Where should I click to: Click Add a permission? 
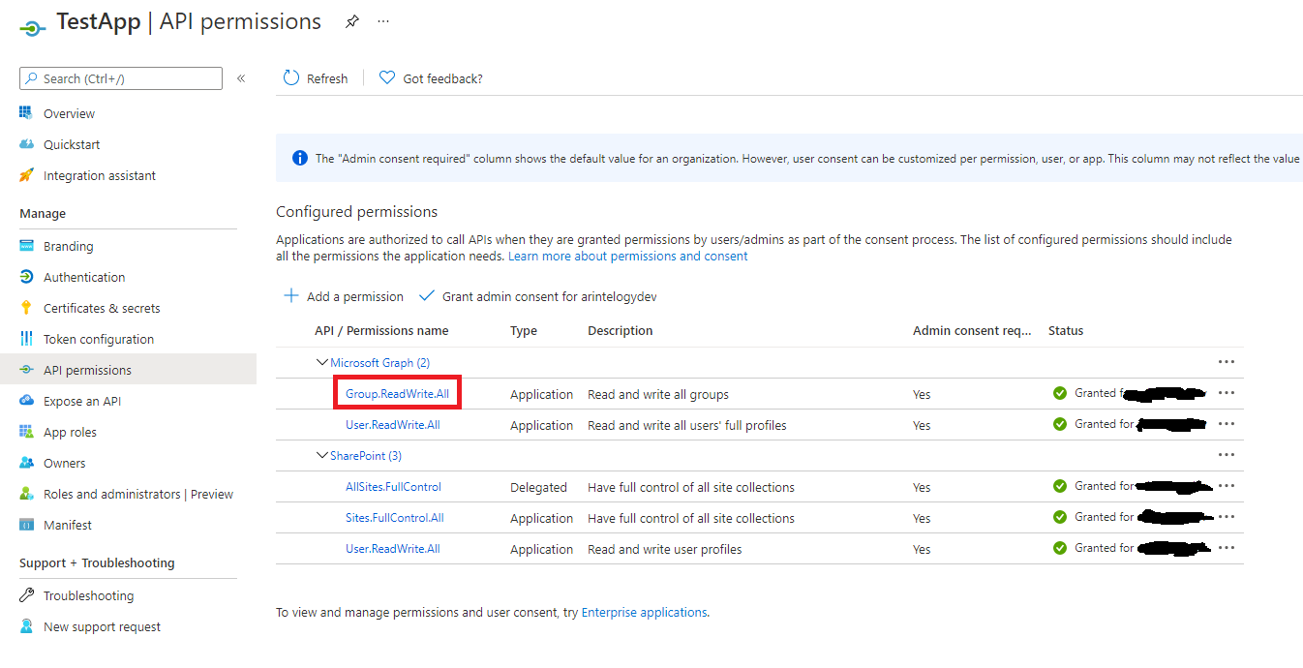pyautogui.click(x=342, y=296)
